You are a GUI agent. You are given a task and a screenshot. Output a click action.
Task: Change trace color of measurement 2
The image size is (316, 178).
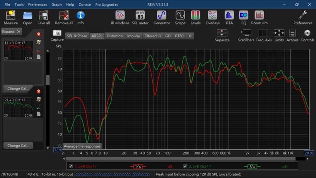point(38,107)
